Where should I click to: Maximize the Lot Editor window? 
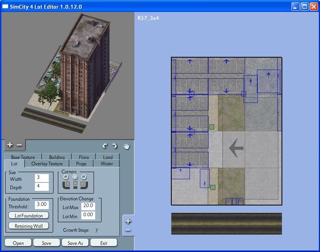tap(305, 7)
